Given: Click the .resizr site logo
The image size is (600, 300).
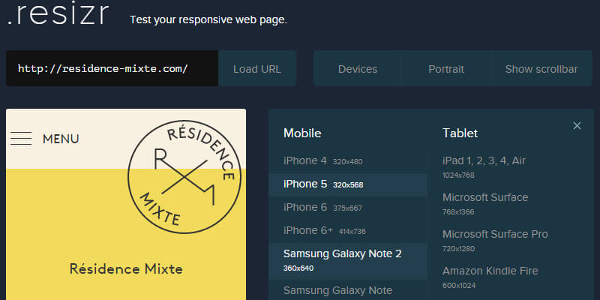Looking at the screenshot, I should click(58, 16).
